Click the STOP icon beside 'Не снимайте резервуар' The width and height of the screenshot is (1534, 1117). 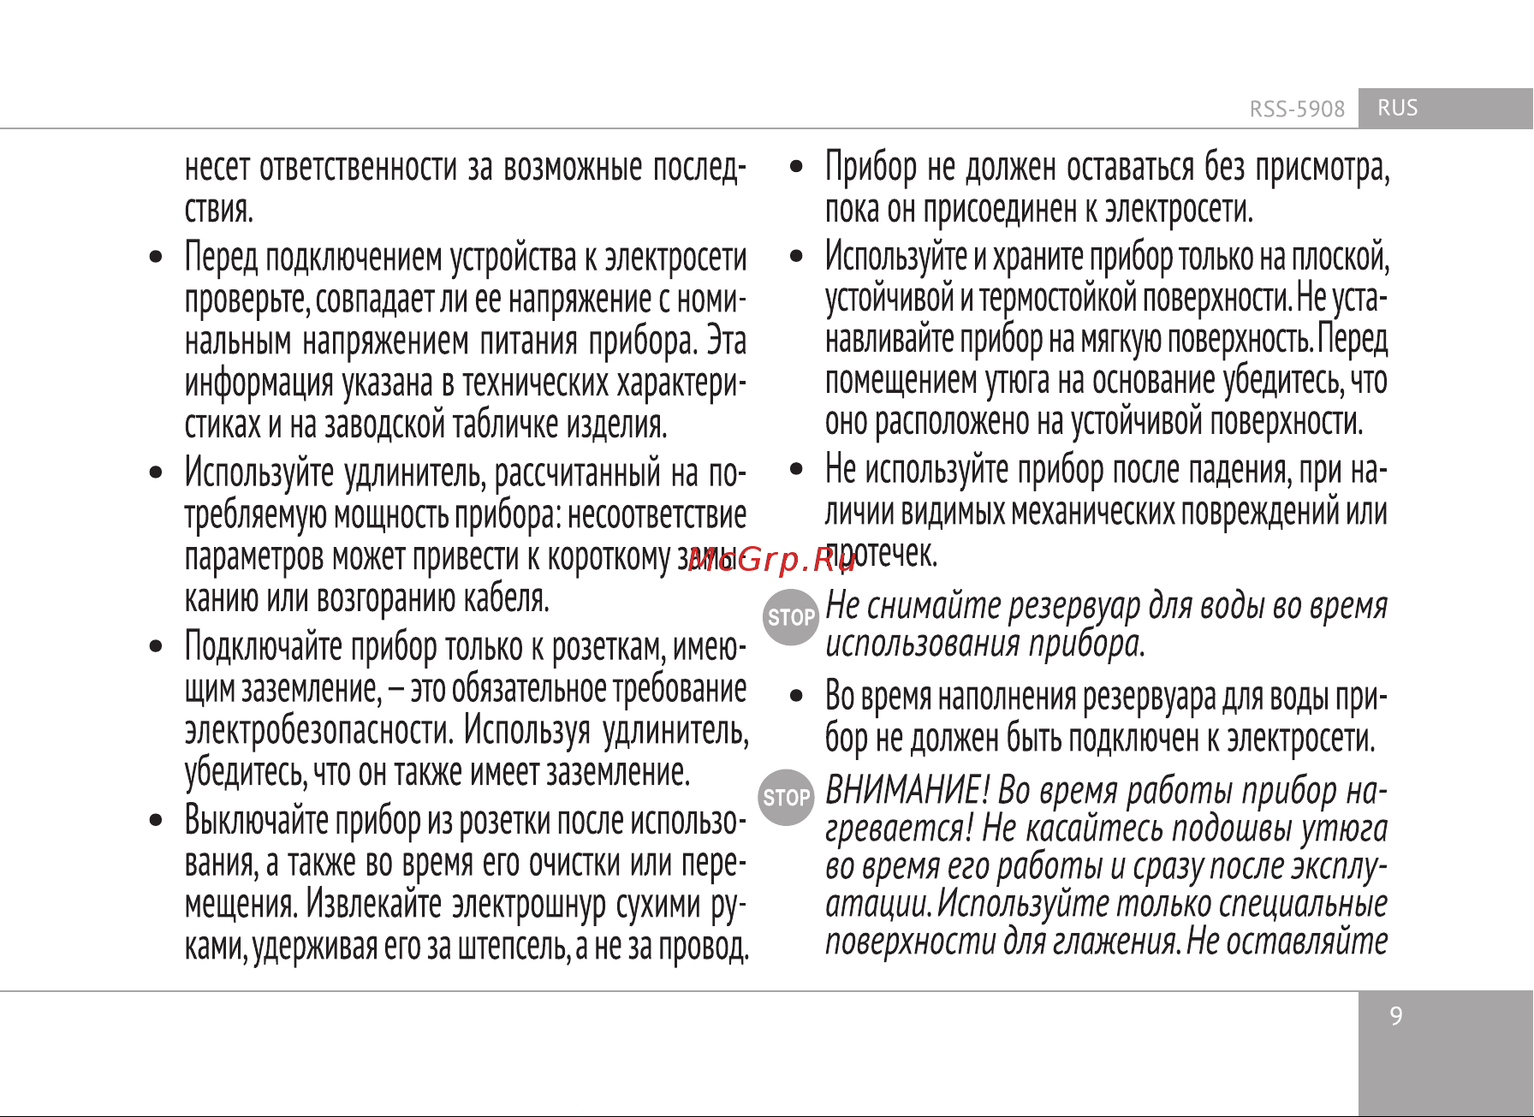[x=791, y=617]
